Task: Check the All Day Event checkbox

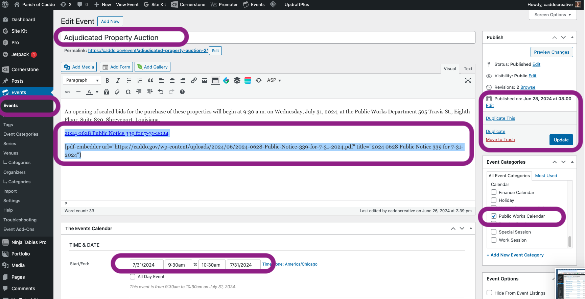Action: coord(133,277)
